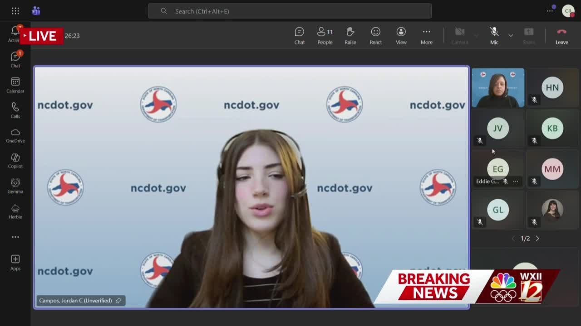Open the apps grid launcher
The width and height of the screenshot is (581, 326).
click(15, 11)
